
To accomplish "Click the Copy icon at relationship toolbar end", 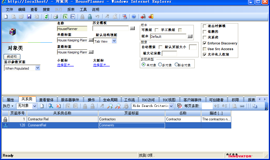I will (255, 106).
